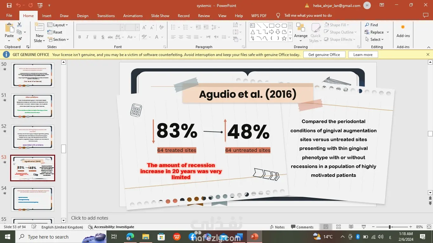Open the Comments pane icon in title area
This screenshot has width=433, height=243.
(426, 16)
